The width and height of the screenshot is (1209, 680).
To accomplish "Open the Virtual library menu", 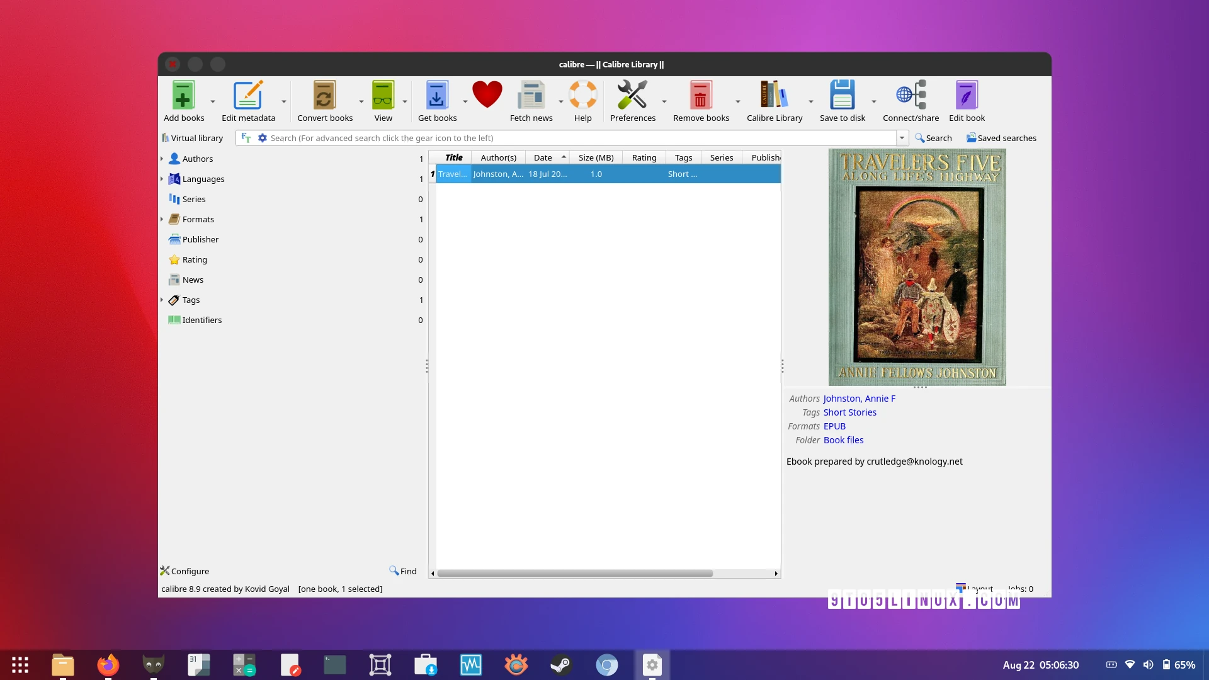I will 193,138.
